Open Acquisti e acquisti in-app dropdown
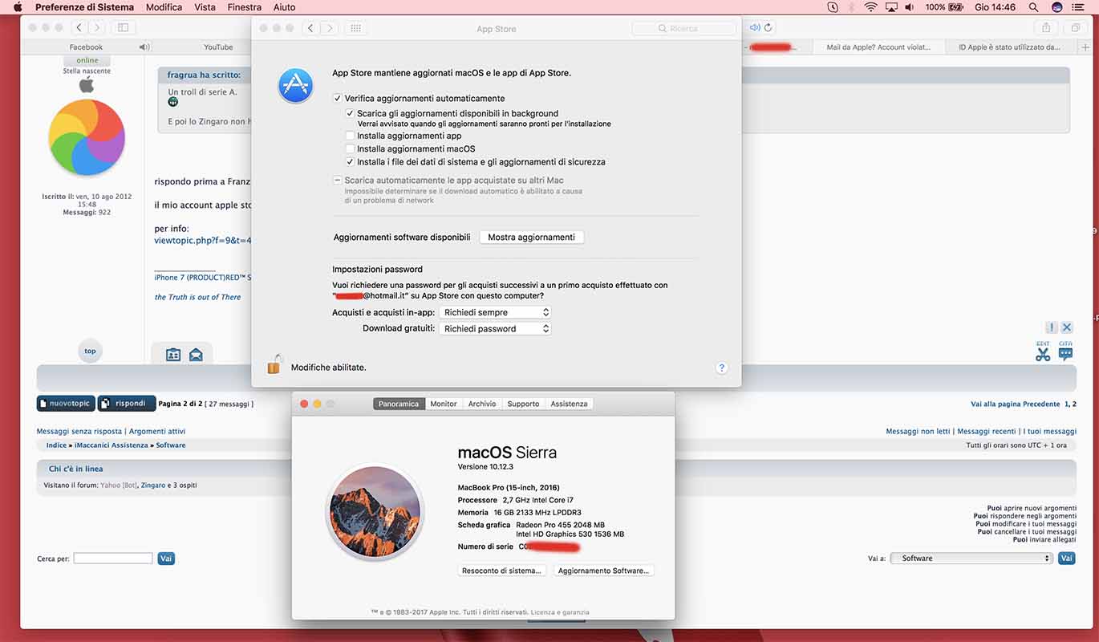 click(x=496, y=312)
